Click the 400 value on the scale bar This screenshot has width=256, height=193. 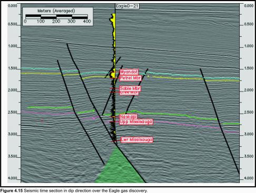pyautogui.click(x=87, y=22)
